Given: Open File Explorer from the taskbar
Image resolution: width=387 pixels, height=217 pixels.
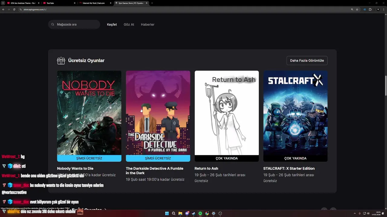Looking at the screenshot, I should pyautogui.click(x=180, y=213).
